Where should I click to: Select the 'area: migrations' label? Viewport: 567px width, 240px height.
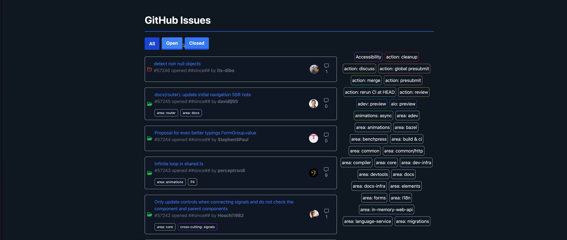(412, 221)
